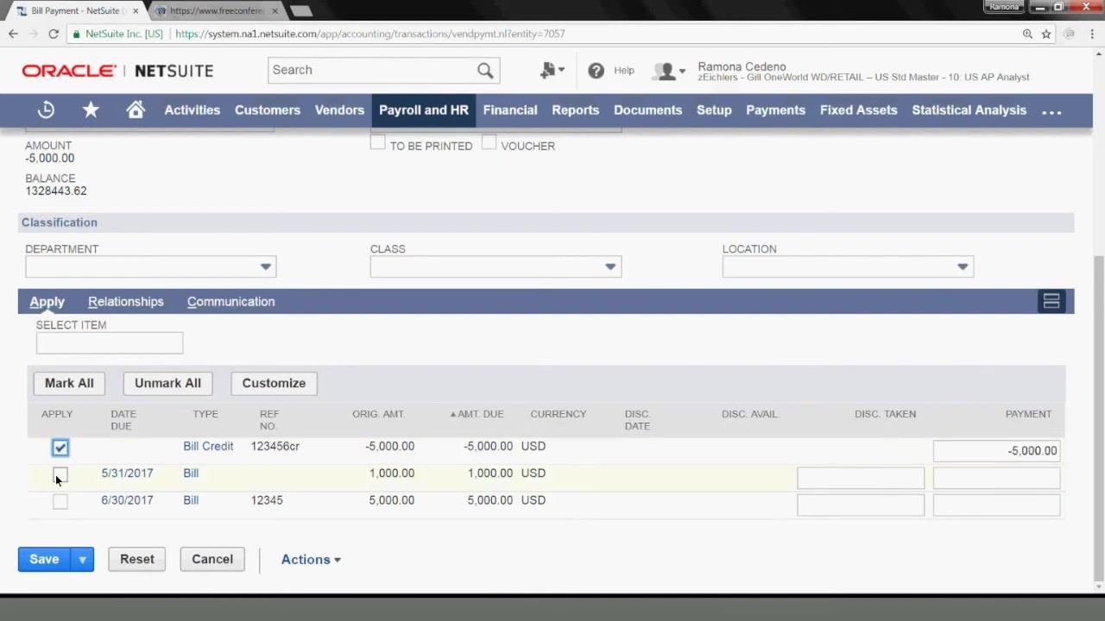The image size is (1105, 621).
Task: Expand the Class dropdown
Action: coord(610,267)
